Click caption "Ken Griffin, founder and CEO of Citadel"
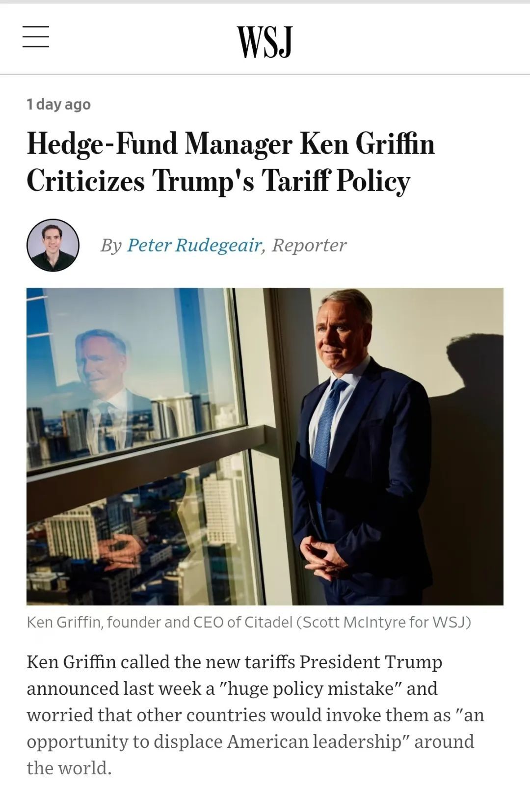The image size is (530, 792). point(159,622)
